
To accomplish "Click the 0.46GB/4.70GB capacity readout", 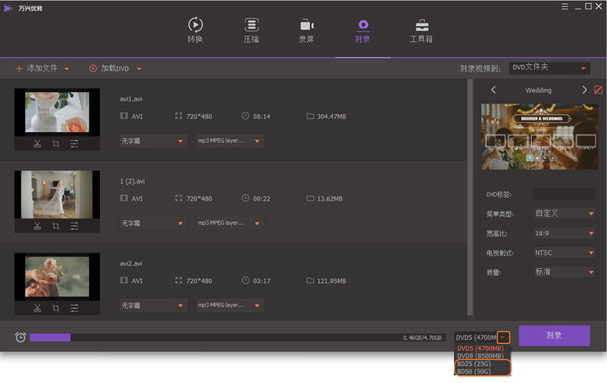I will click(422, 338).
